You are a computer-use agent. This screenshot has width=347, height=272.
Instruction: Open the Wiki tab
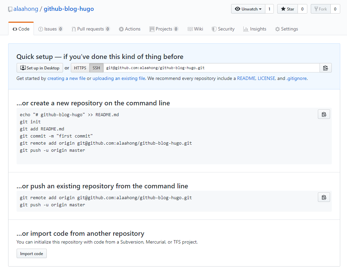pyautogui.click(x=196, y=29)
